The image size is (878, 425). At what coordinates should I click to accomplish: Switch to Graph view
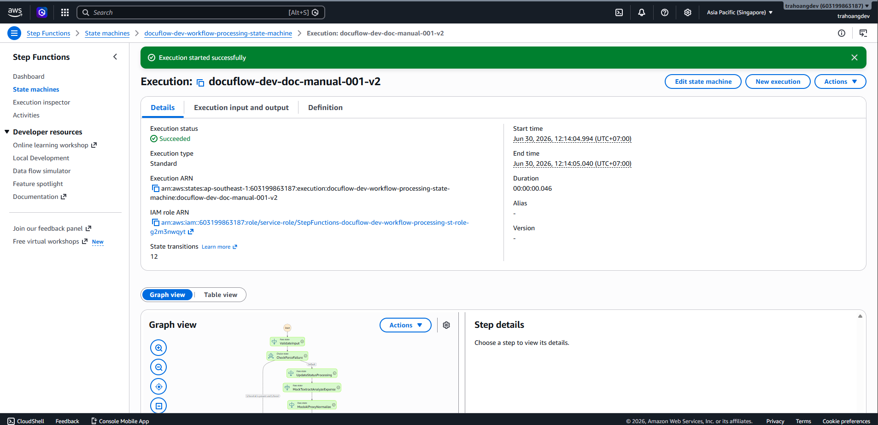coord(167,295)
